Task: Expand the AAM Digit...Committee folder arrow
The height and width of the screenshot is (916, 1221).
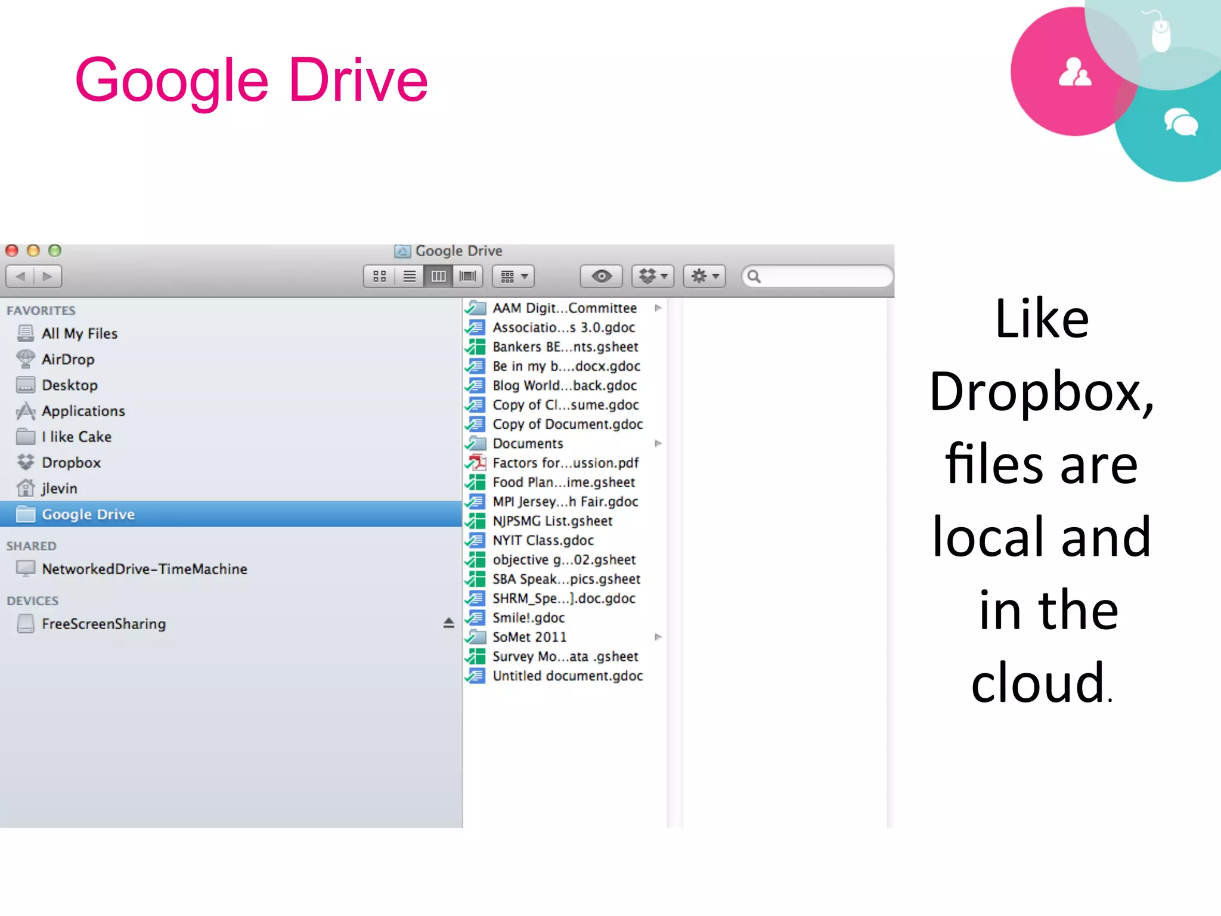Action: pos(658,308)
